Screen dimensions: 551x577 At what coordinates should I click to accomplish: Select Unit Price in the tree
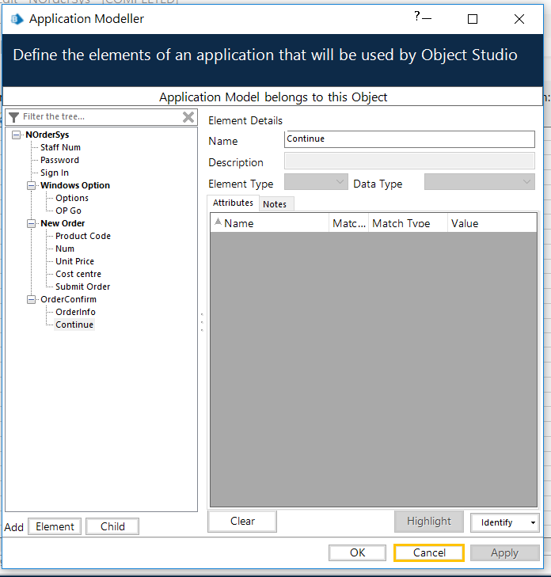point(74,261)
